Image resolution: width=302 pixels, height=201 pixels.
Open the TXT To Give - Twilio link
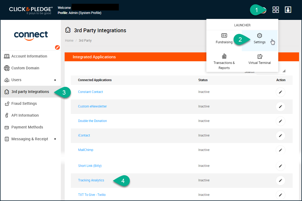[92, 195]
